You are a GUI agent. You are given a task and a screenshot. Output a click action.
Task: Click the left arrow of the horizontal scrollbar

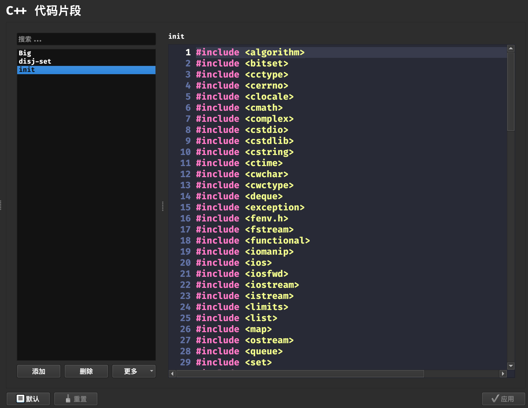(x=172, y=374)
